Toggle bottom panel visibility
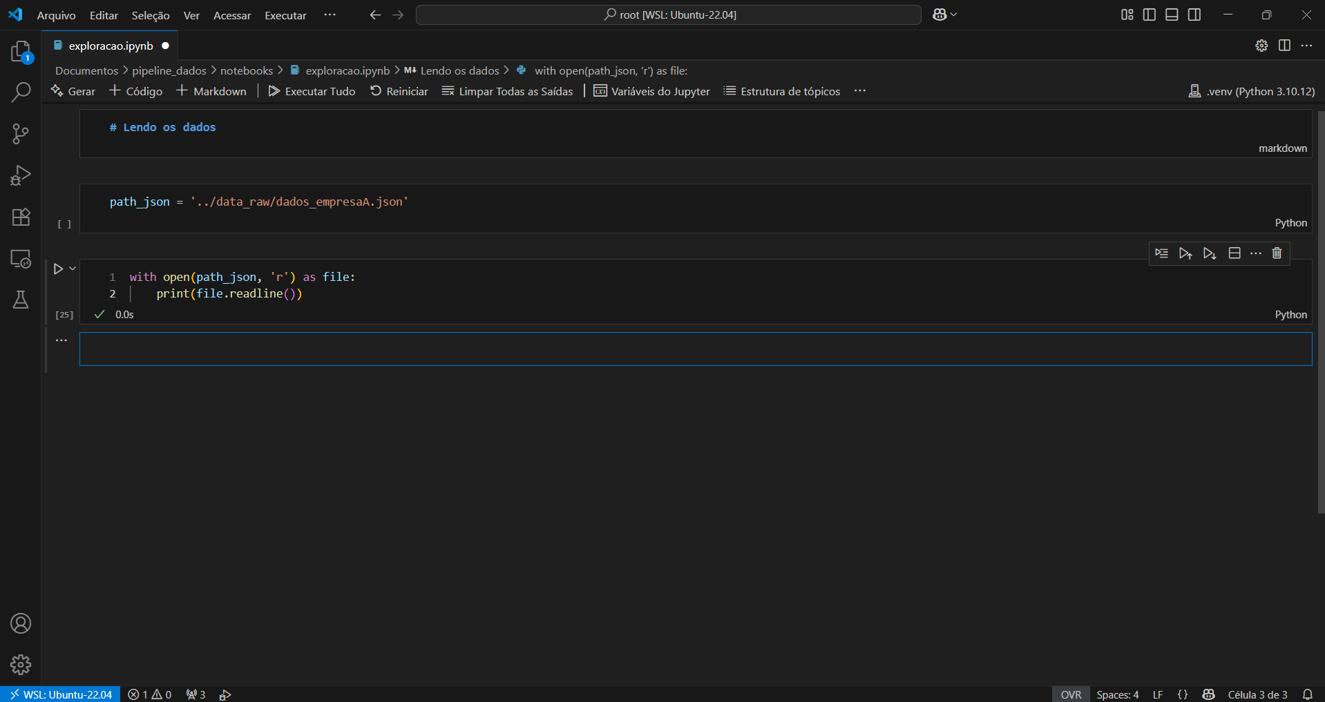Image resolution: width=1325 pixels, height=702 pixels. click(1172, 14)
